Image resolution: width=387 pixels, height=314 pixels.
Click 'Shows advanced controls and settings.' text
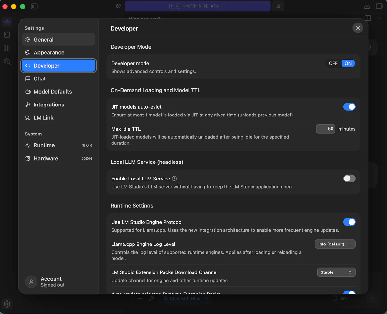(154, 71)
